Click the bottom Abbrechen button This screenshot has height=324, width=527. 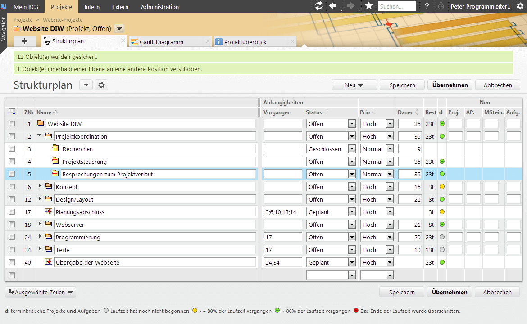pos(497,292)
